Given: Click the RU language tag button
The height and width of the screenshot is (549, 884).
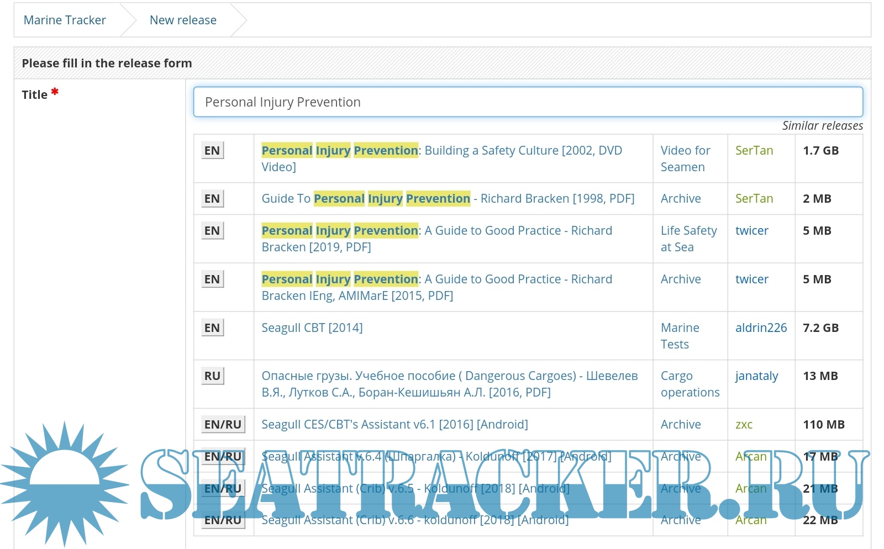Looking at the screenshot, I should point(212,376).
